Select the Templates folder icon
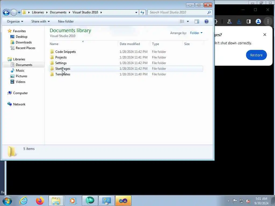Image resolution: width=275 pixels, height=206 pixels. [x=52, y=74]
